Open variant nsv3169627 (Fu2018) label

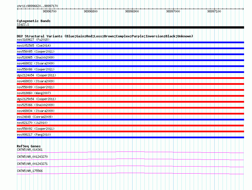[33, 40]
